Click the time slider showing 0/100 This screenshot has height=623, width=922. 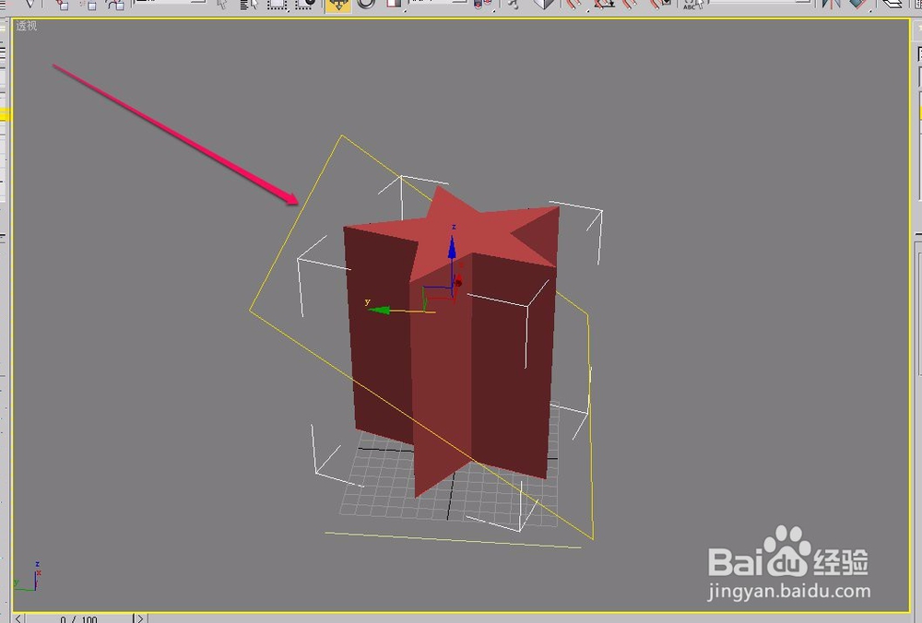pyautogui.click(x=78, y=618)
